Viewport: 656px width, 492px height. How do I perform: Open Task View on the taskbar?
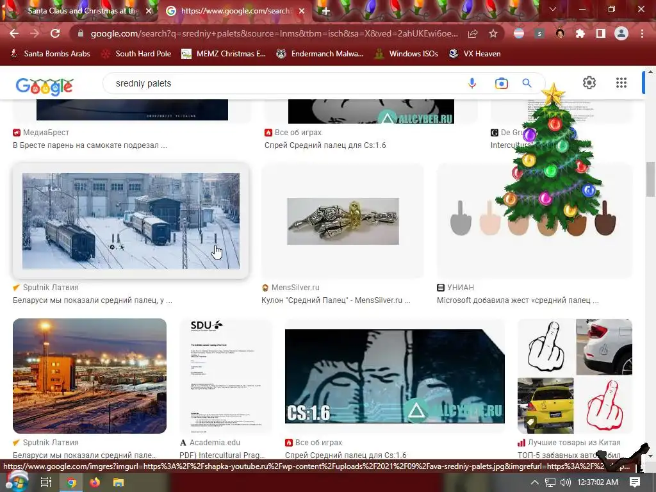[x=46, y=482]
